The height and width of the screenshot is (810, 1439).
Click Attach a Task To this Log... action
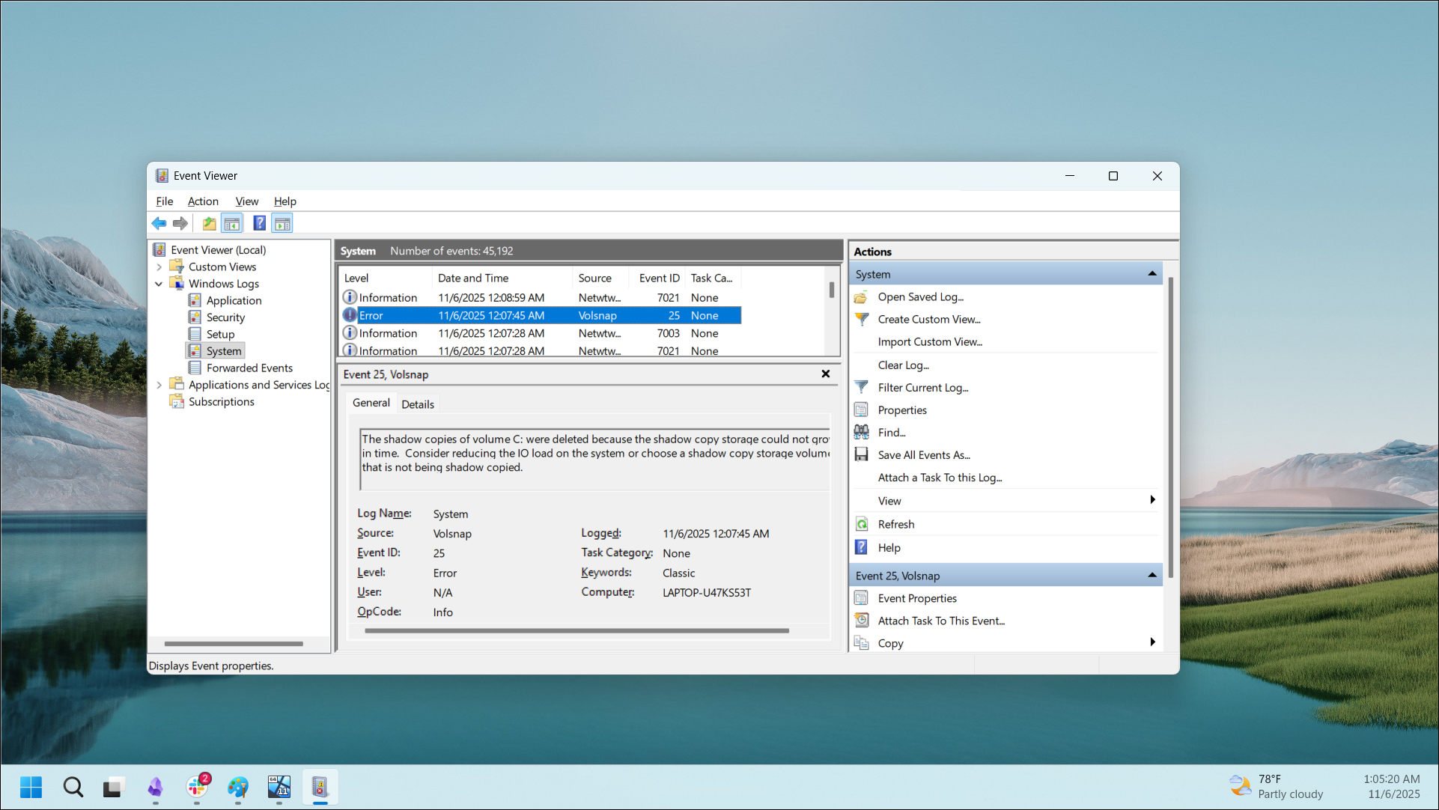pos(940,478)
